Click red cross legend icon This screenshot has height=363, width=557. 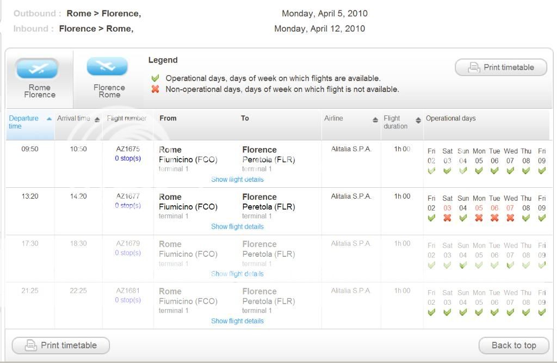tap(156, 89)
